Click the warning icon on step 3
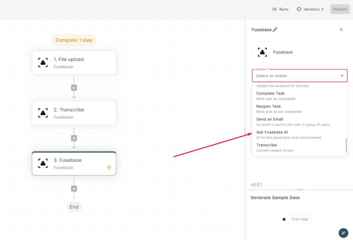353x240 pixels. click(109, 167)
